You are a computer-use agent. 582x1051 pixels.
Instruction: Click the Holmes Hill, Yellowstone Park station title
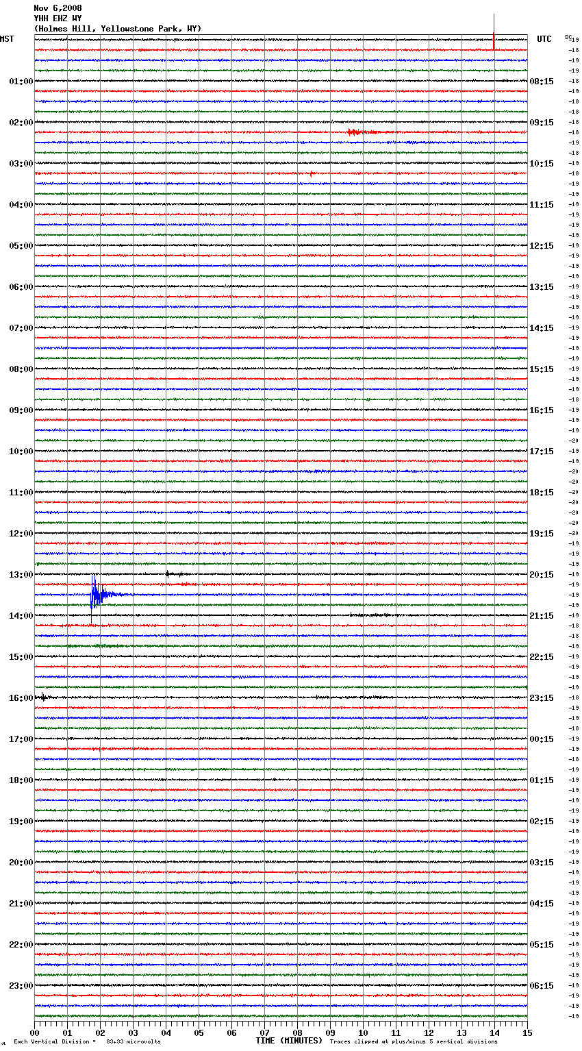click(118, 29)
